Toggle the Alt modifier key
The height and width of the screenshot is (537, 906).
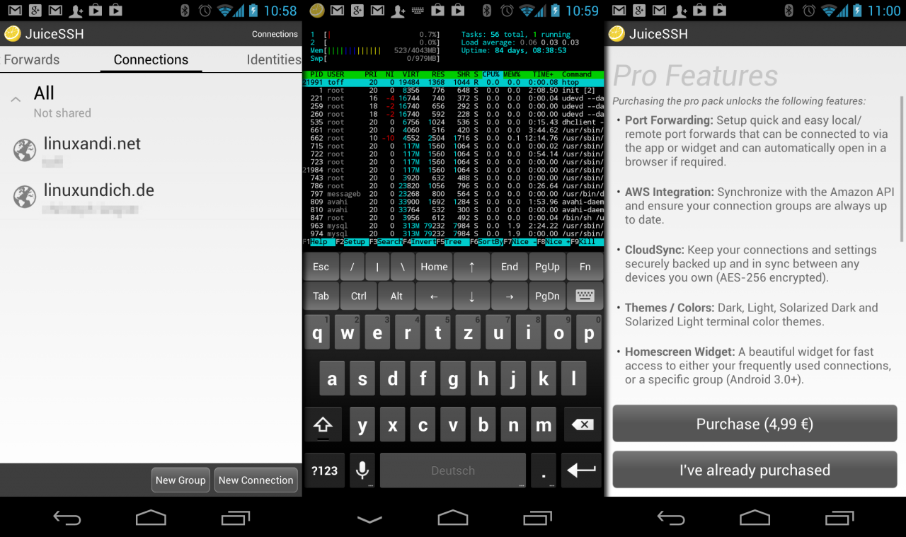(396, 296)
